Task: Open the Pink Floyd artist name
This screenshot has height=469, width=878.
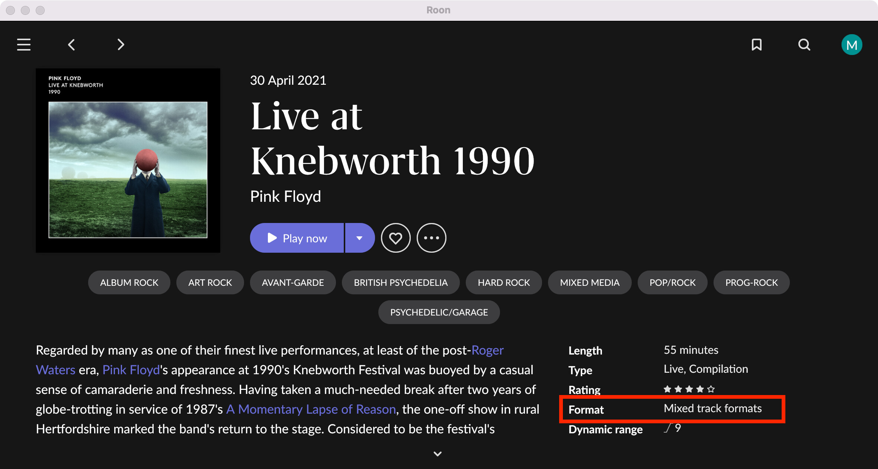Action: pos(285,196)
